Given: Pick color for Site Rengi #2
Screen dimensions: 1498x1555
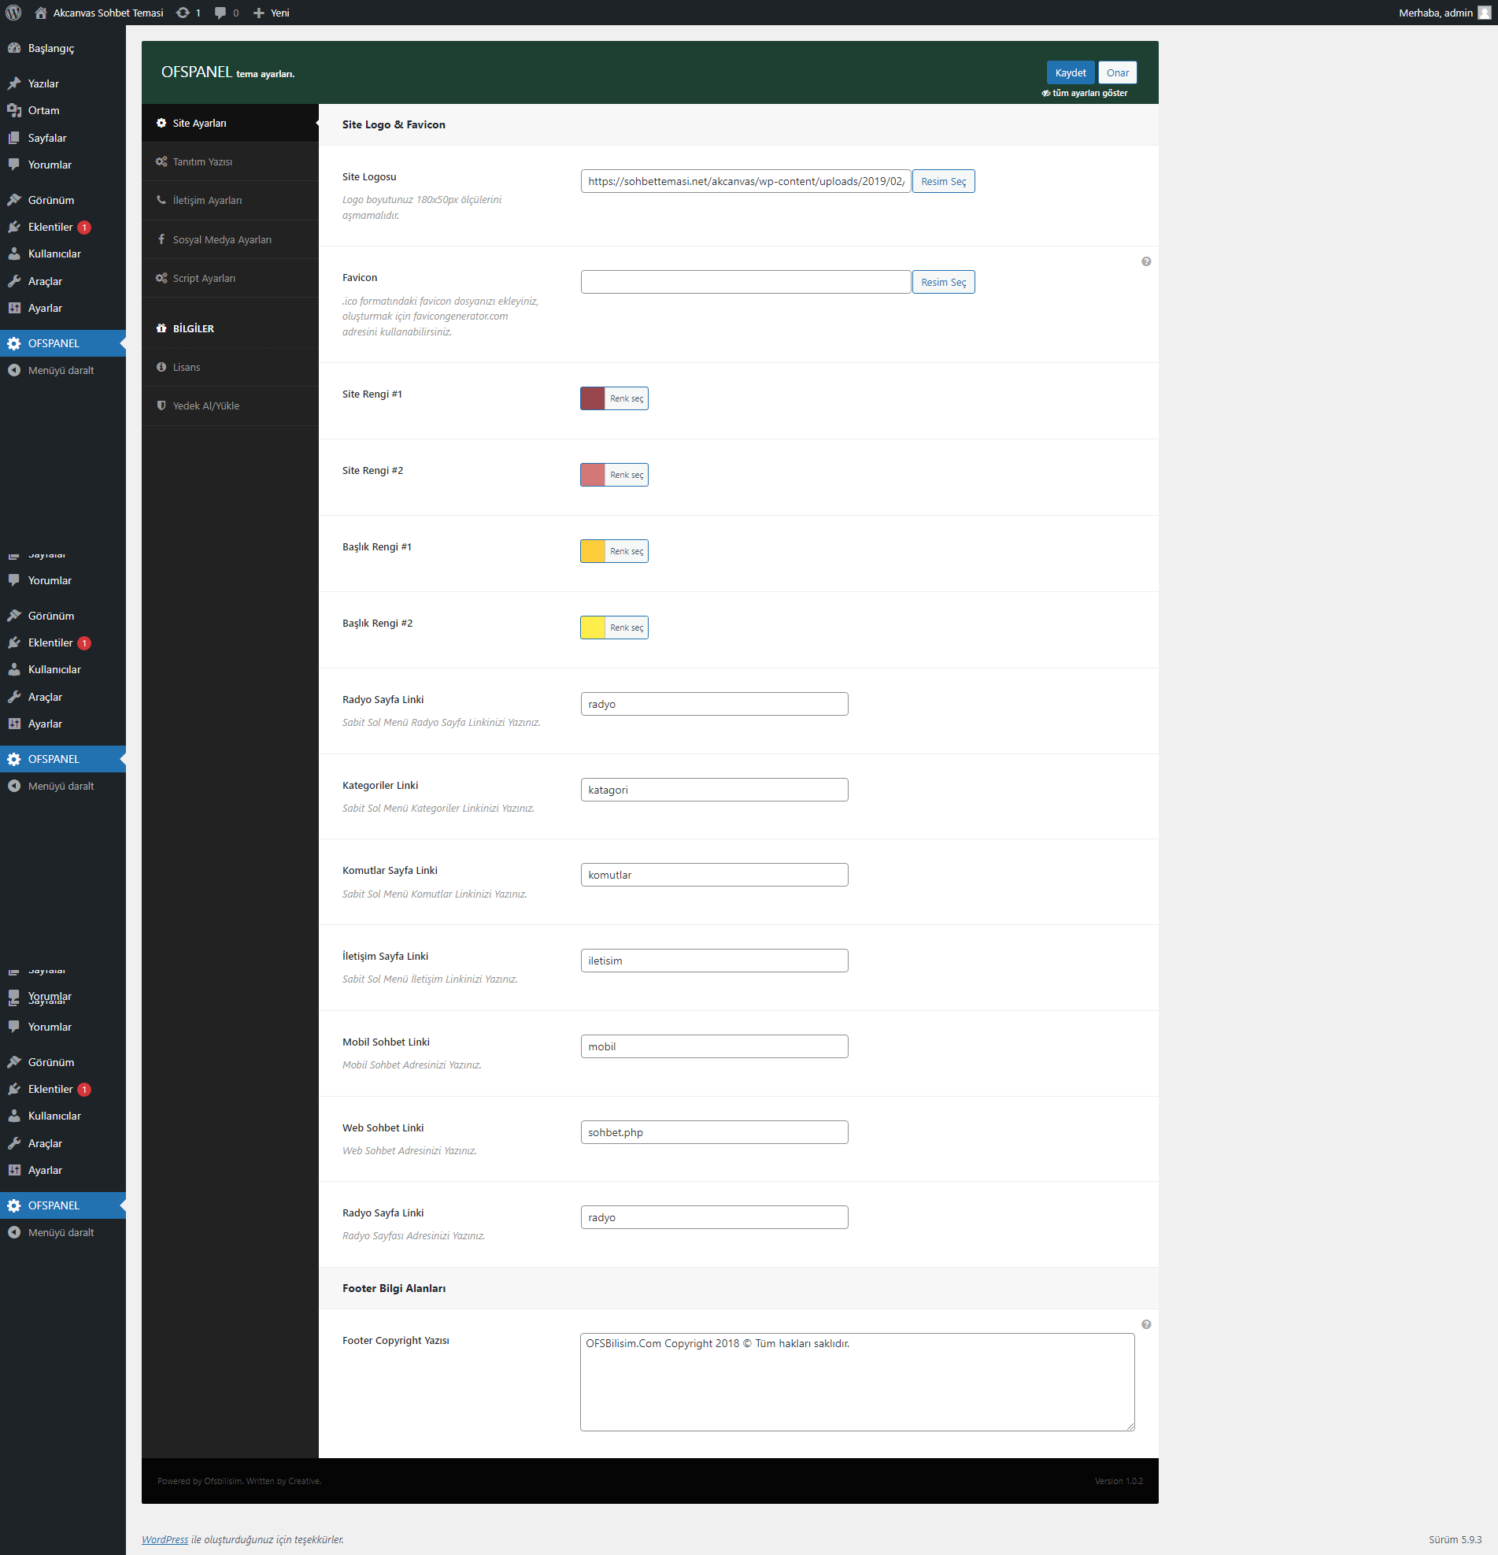Looking at the screenshot, I should (614, 475).
